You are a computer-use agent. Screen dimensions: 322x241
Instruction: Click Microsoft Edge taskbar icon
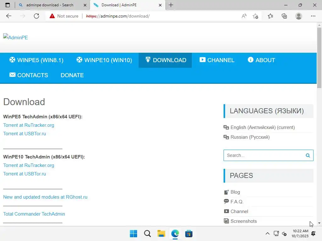coord(175,233)
